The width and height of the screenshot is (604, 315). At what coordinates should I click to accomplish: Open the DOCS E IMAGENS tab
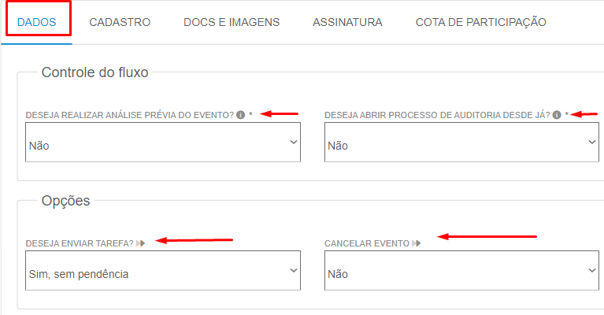click(232, 22)
